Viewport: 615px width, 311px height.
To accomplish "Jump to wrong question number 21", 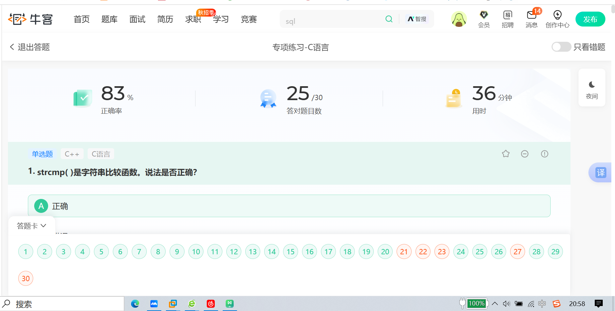I will pyautogui.click(x=404, y=252).
